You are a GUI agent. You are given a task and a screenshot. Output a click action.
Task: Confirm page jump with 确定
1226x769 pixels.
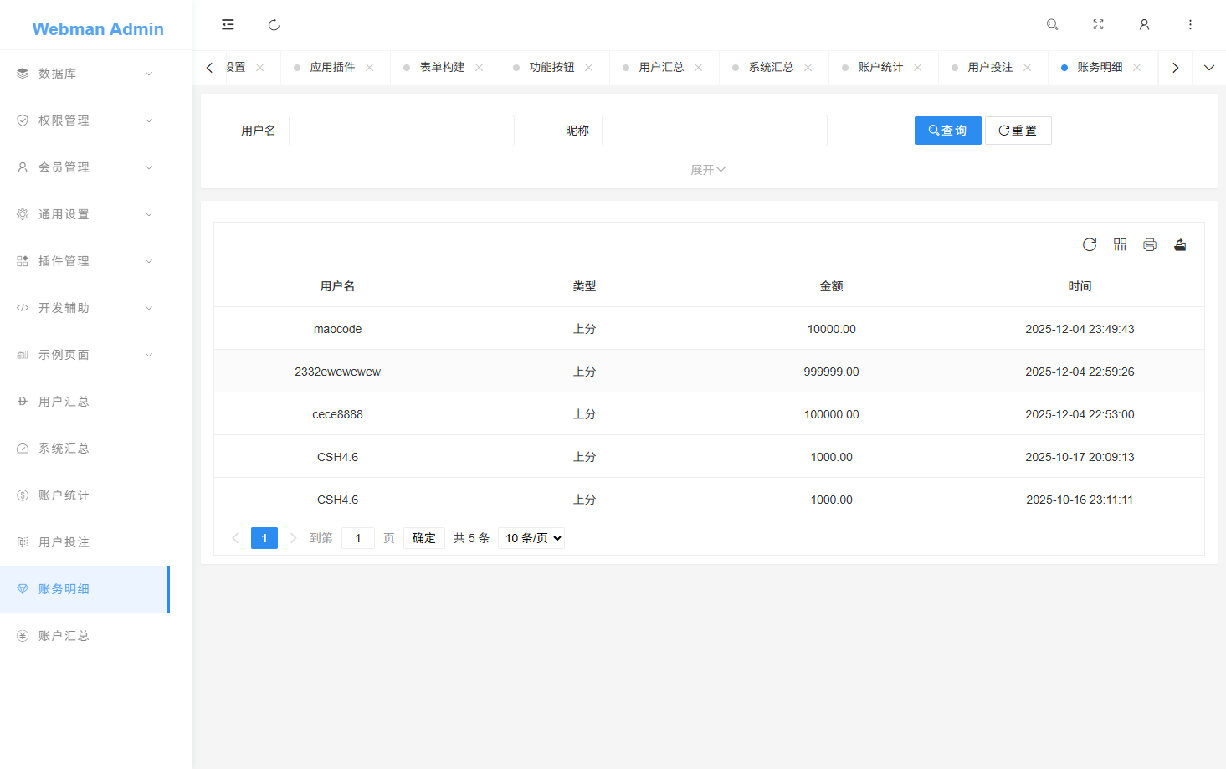click(423, 538)
